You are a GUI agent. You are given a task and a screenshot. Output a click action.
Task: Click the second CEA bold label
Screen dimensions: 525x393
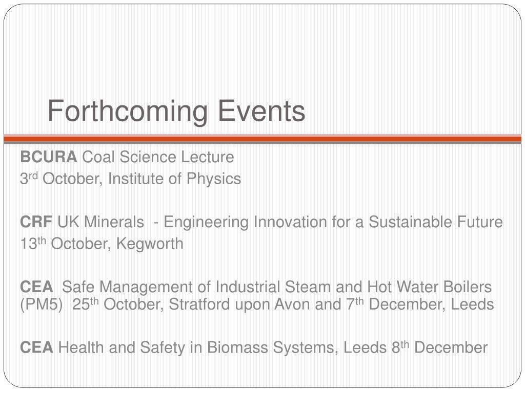pos(36,347)
